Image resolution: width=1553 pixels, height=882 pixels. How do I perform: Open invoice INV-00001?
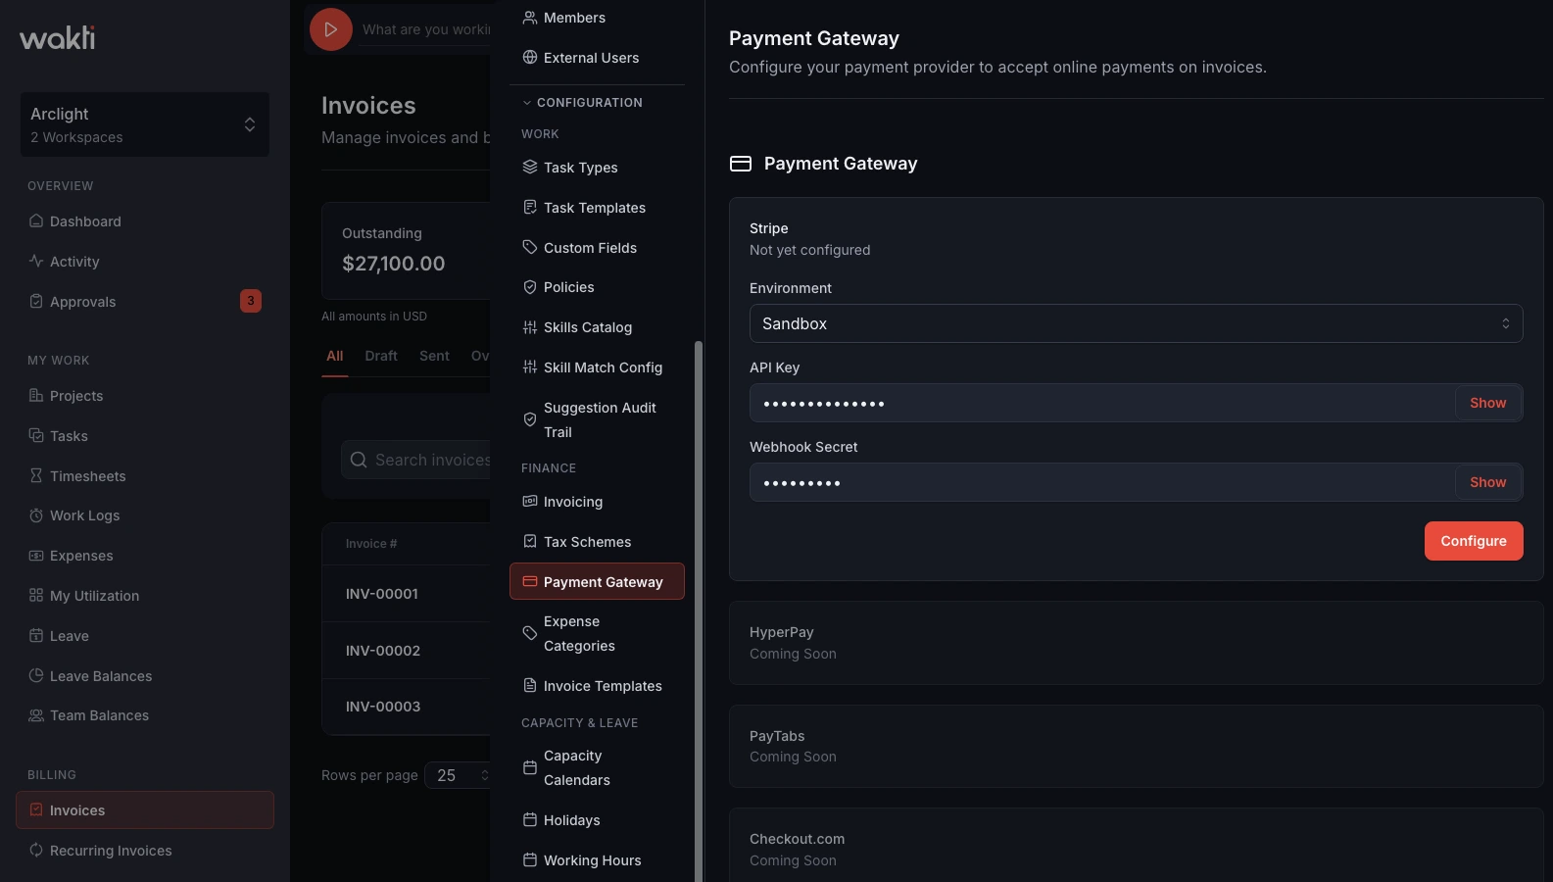click(x=382, y=594)
